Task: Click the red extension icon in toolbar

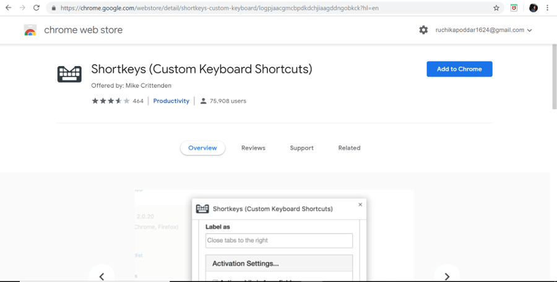Action: coord(514,8)
